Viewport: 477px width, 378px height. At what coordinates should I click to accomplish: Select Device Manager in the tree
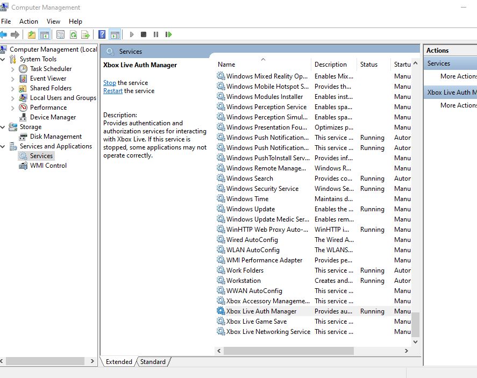(x=53, y=117)
